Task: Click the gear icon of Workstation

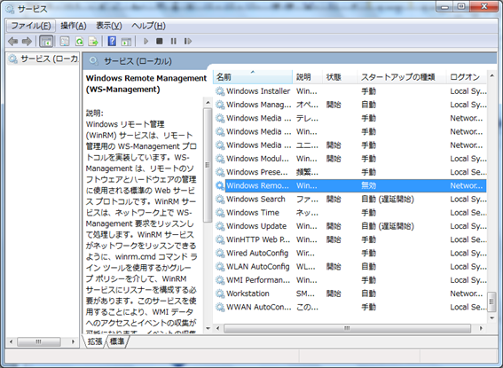Action: pos(220,294)
